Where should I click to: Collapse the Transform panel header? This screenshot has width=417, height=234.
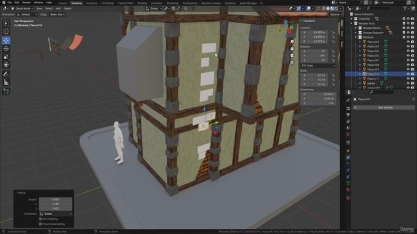click(308, 21)
